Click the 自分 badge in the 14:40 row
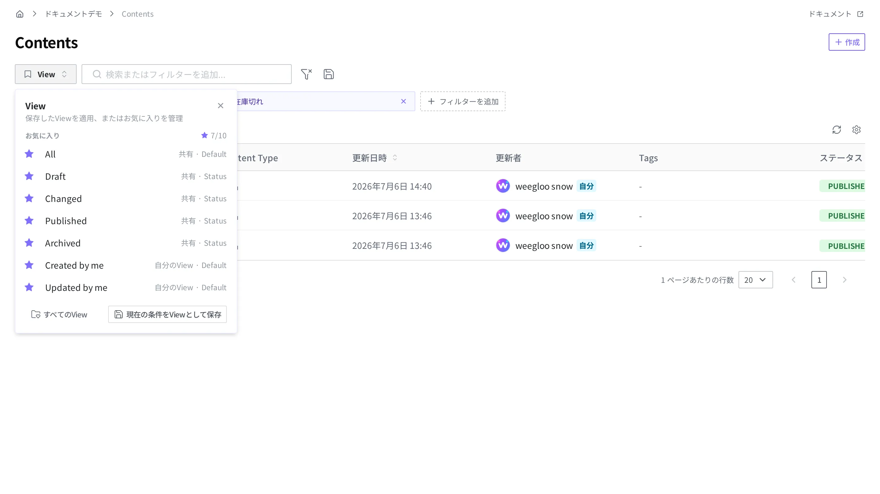 pos(586,186)
